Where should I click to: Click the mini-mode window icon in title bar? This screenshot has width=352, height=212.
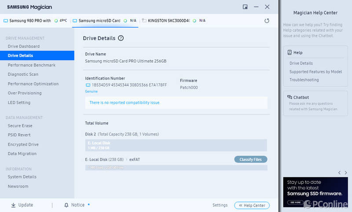[x=245, y=7]
